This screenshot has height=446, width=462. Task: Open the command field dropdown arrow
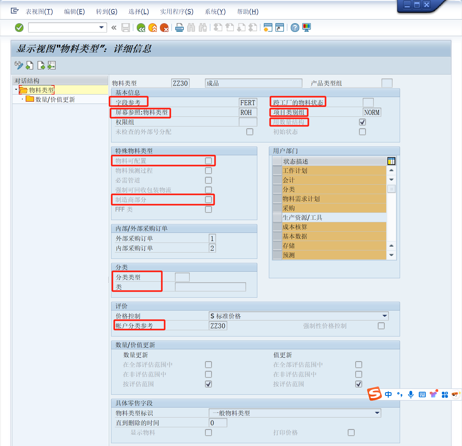[101, 28]
